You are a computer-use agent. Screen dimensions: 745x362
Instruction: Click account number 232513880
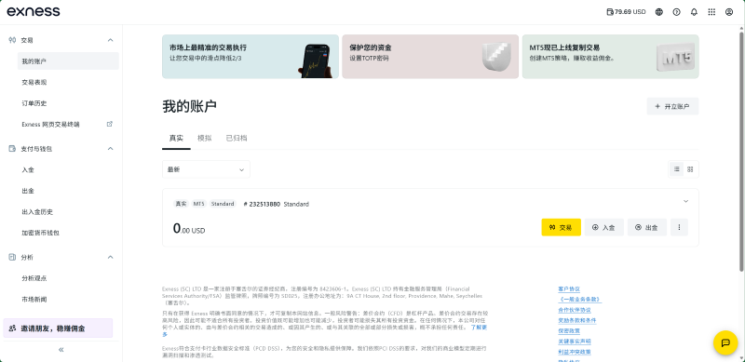click(x=262, y=205)
